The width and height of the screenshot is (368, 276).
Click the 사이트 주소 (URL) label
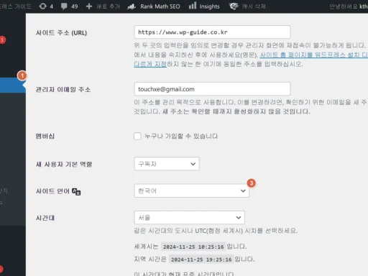[61, 33]
